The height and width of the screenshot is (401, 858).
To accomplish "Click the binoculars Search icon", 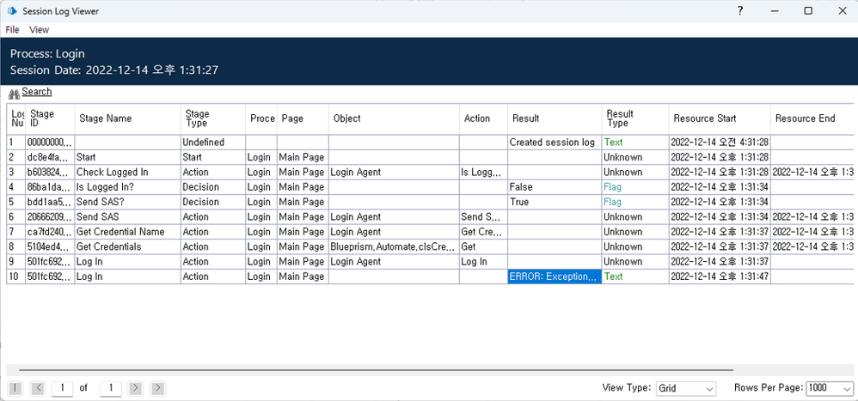I will click(x=14, y=93).
